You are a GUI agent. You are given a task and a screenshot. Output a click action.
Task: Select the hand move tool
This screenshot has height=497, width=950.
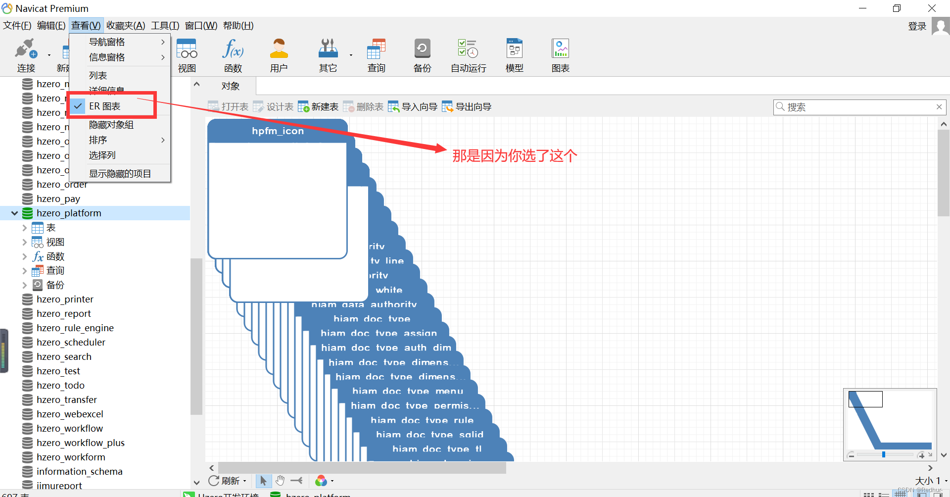(x=280, y=481)
